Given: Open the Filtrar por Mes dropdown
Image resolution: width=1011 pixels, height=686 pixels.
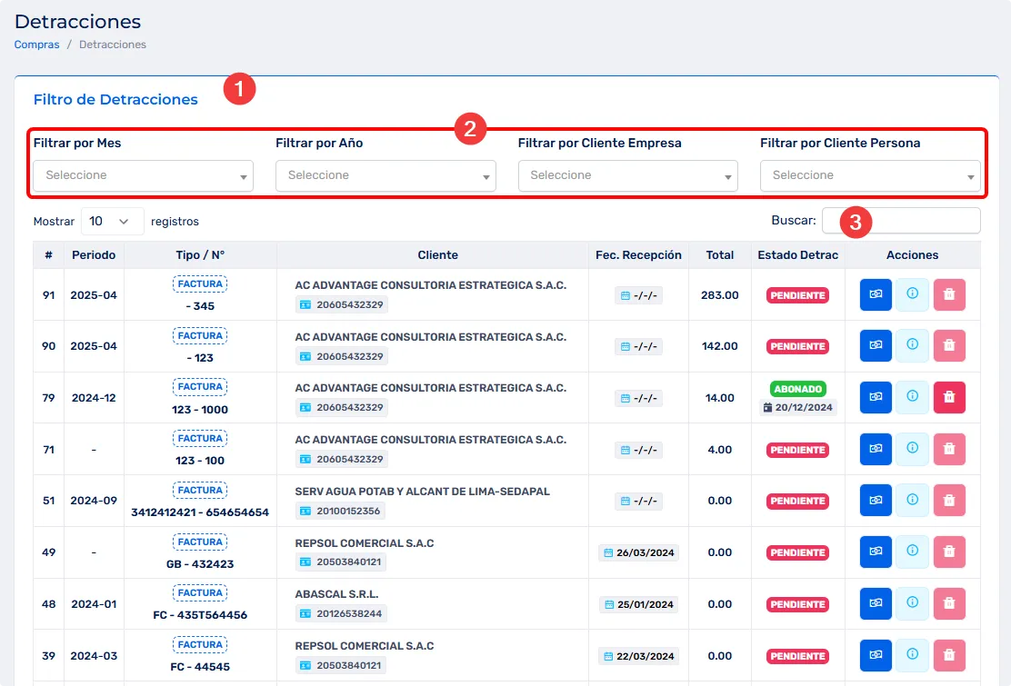Looking at the screenshot, I should pyautogui.click(x=143, y=175).
